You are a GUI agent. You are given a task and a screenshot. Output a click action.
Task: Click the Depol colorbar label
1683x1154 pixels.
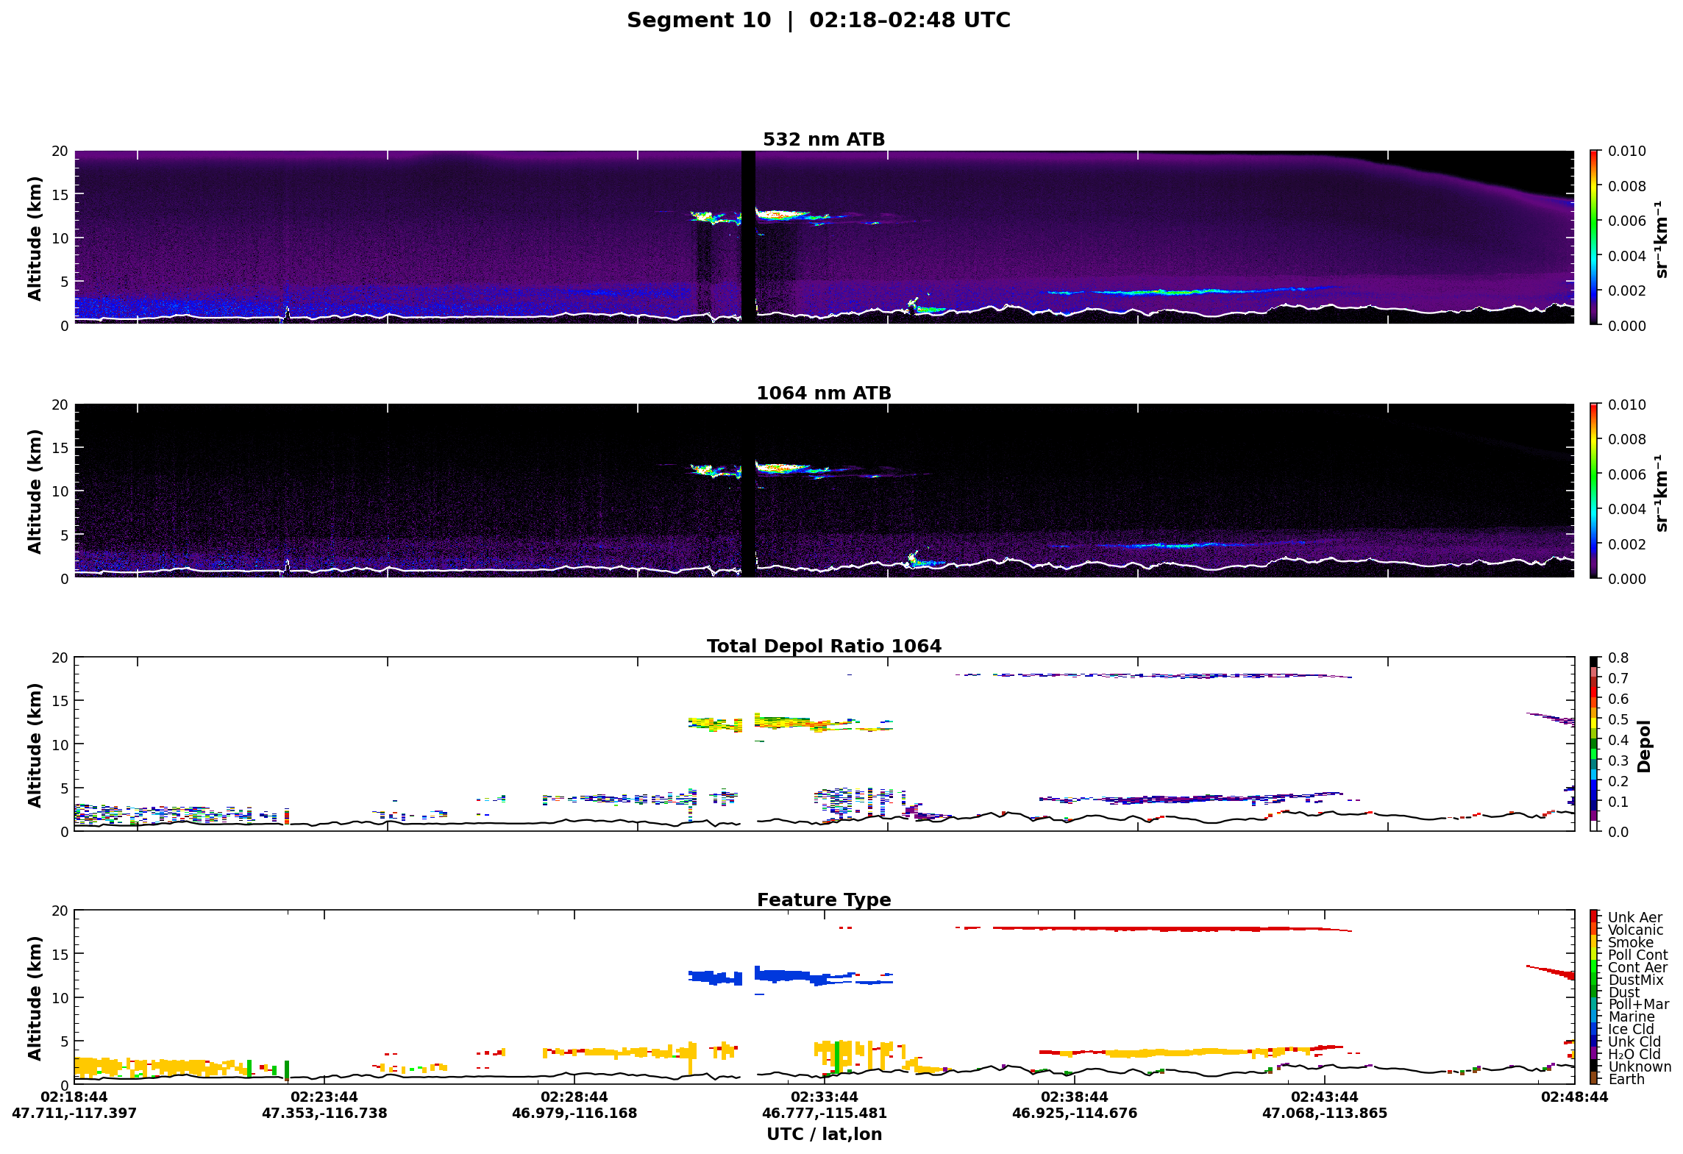[x=1644, y=745]
